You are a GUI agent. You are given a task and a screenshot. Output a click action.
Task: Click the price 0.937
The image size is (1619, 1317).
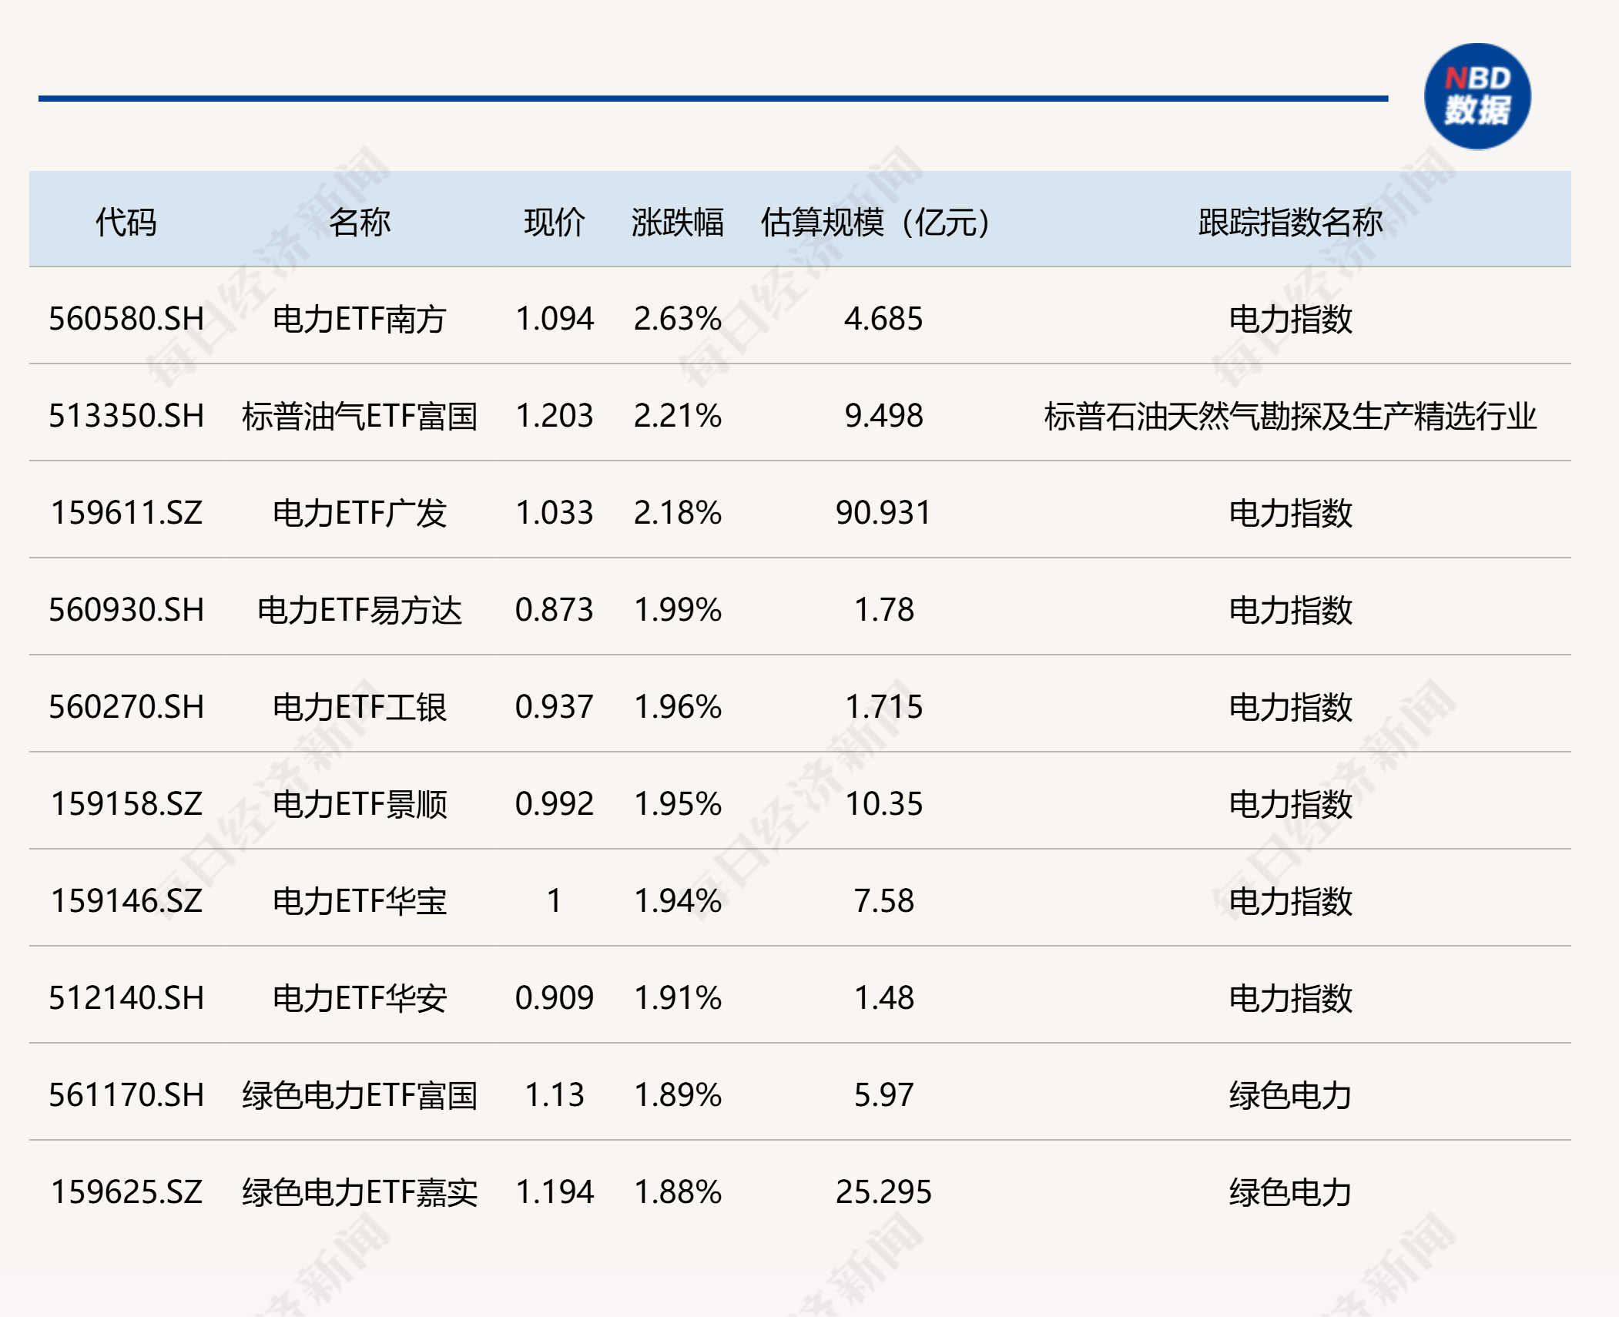(555, 707)
